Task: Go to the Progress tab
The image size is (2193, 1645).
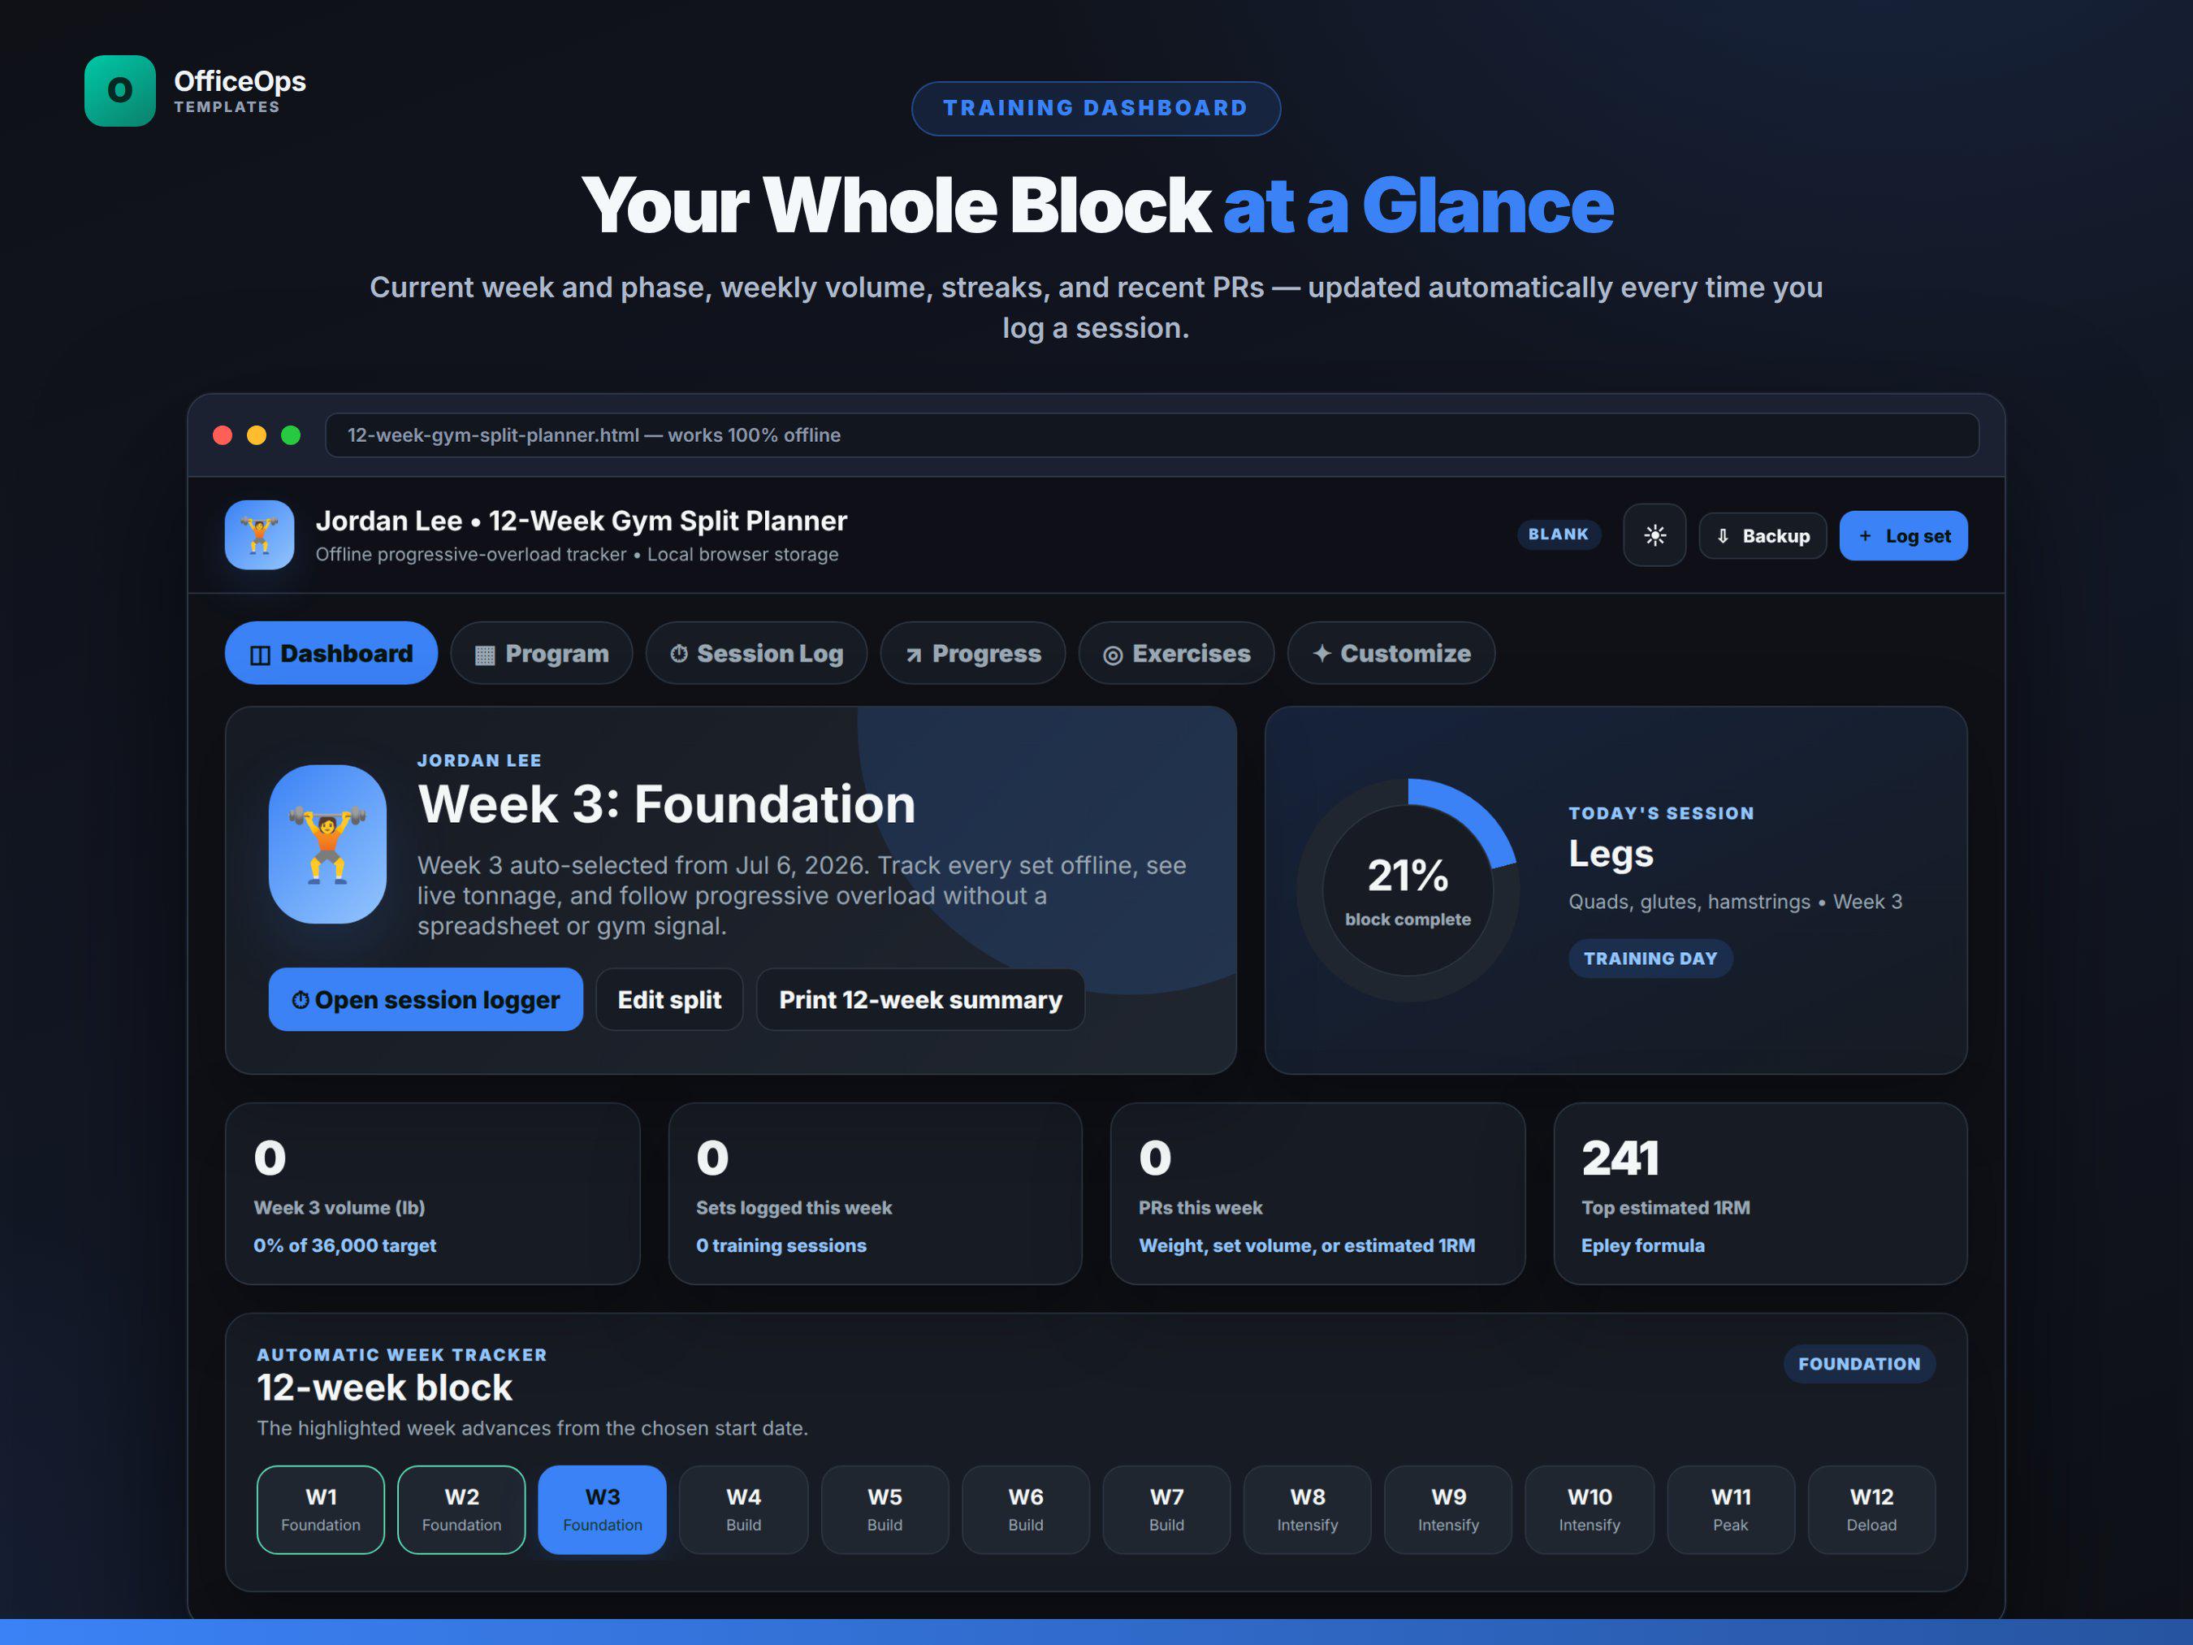Action: pos(972,653)
